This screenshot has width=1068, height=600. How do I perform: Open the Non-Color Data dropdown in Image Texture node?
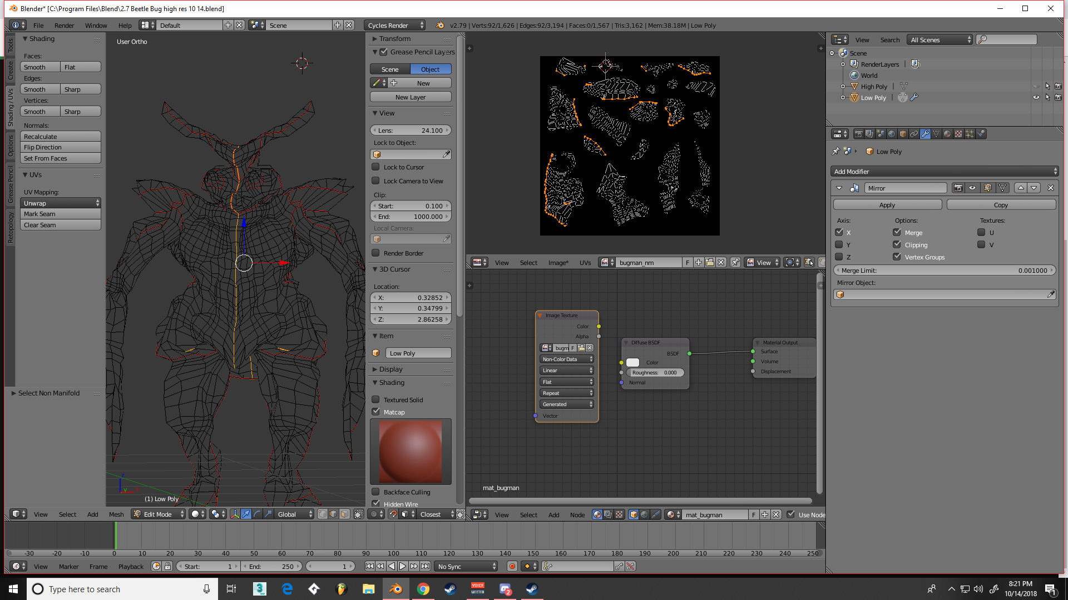pos(567,359)
